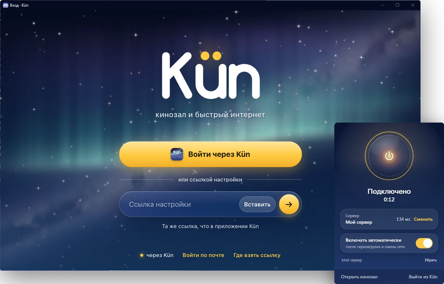Click the tagline 'кинозал и быстрый интернет'
Image resolution: width=444 pixels, height=284 pixels.
point(210,115)
